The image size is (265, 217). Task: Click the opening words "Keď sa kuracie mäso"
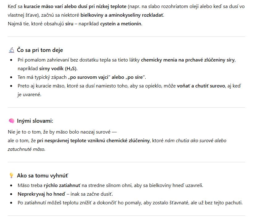tap(31, 6)
